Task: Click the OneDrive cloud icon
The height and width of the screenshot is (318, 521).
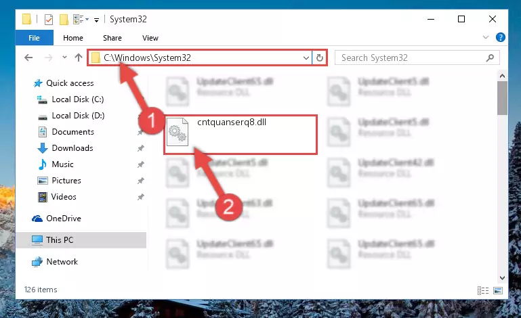Action: pos(37,219)
